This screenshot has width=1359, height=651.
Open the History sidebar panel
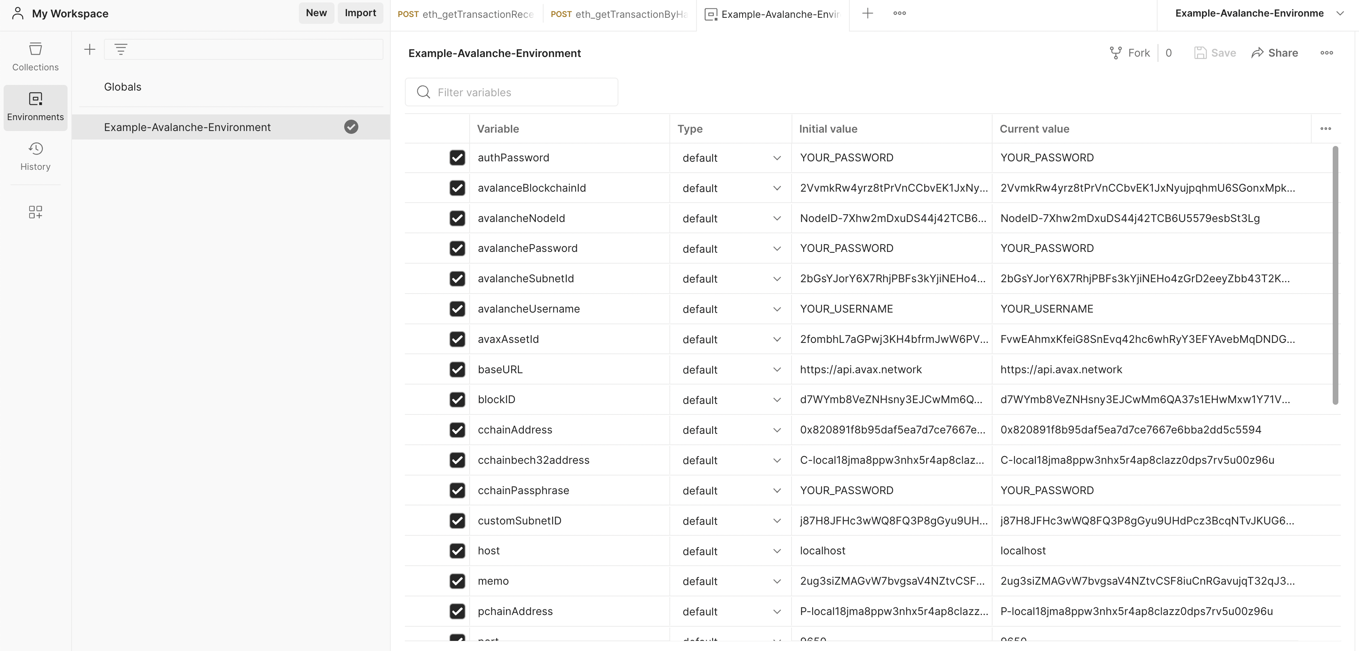tap(35, 156)
